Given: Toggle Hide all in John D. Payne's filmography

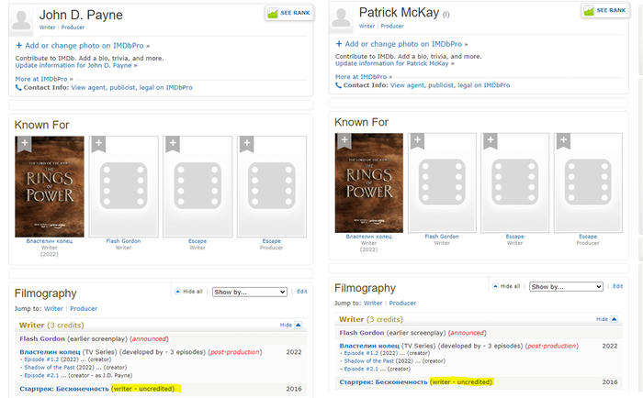Looking at the screenshot, I should pyautogui.click(x=189, y=292).
